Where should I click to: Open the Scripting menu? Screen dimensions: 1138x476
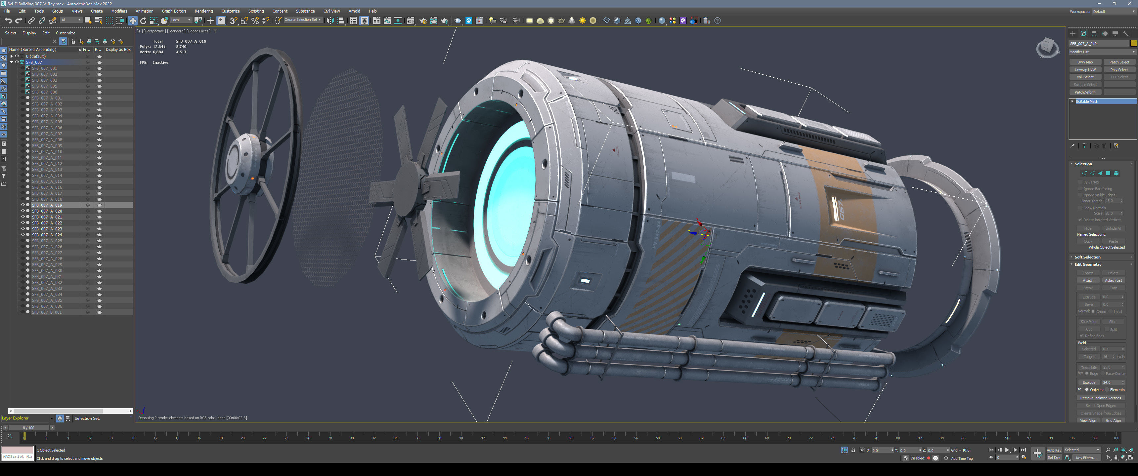(x=256, y=11)
